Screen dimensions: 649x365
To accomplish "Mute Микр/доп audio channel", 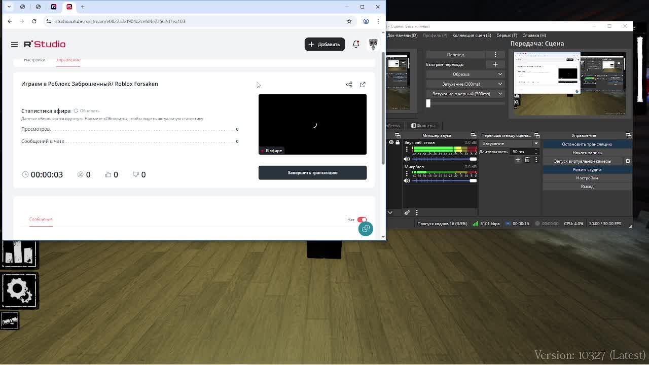I will 407,180.
